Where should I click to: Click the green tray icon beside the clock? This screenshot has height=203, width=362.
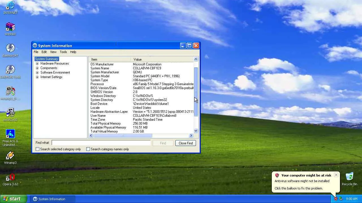341,199
